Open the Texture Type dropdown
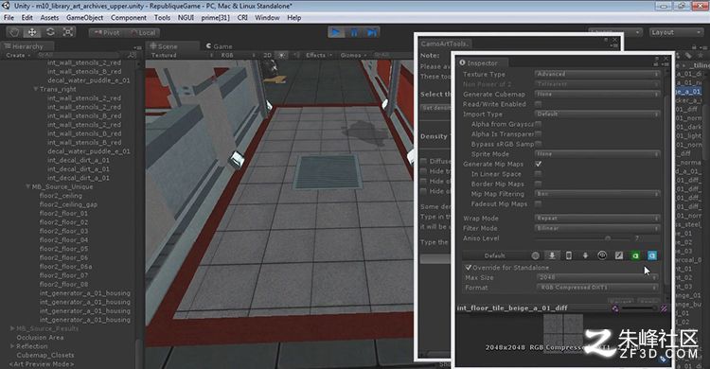The image size is (710, 369). click(x=596, y=74)
